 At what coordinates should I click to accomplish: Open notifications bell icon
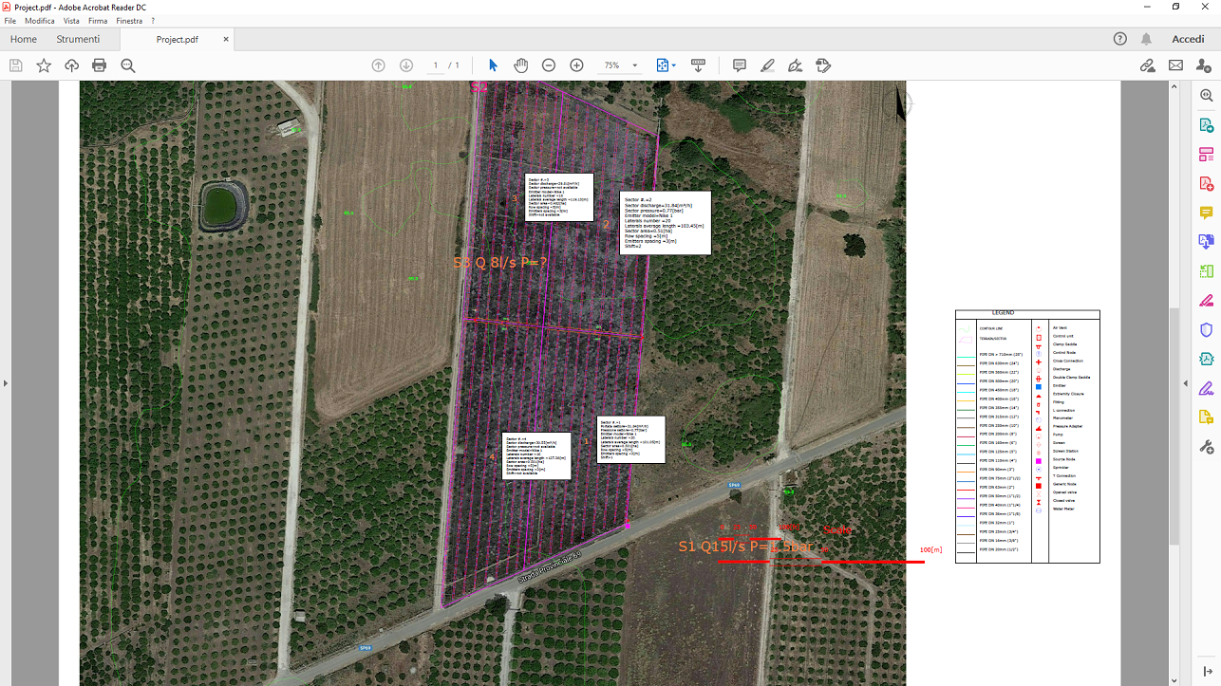[x=1147, y=39]
